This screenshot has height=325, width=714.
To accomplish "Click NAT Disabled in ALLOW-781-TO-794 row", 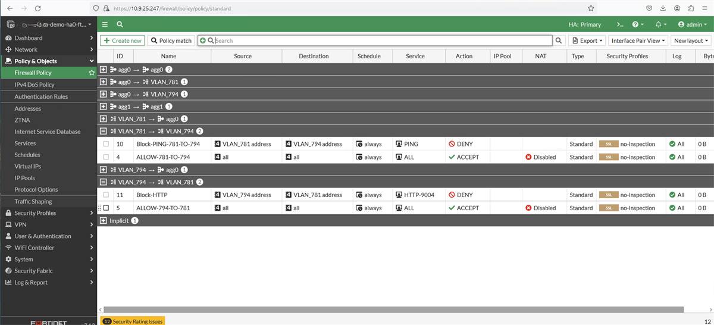I will tap(540, 157).
